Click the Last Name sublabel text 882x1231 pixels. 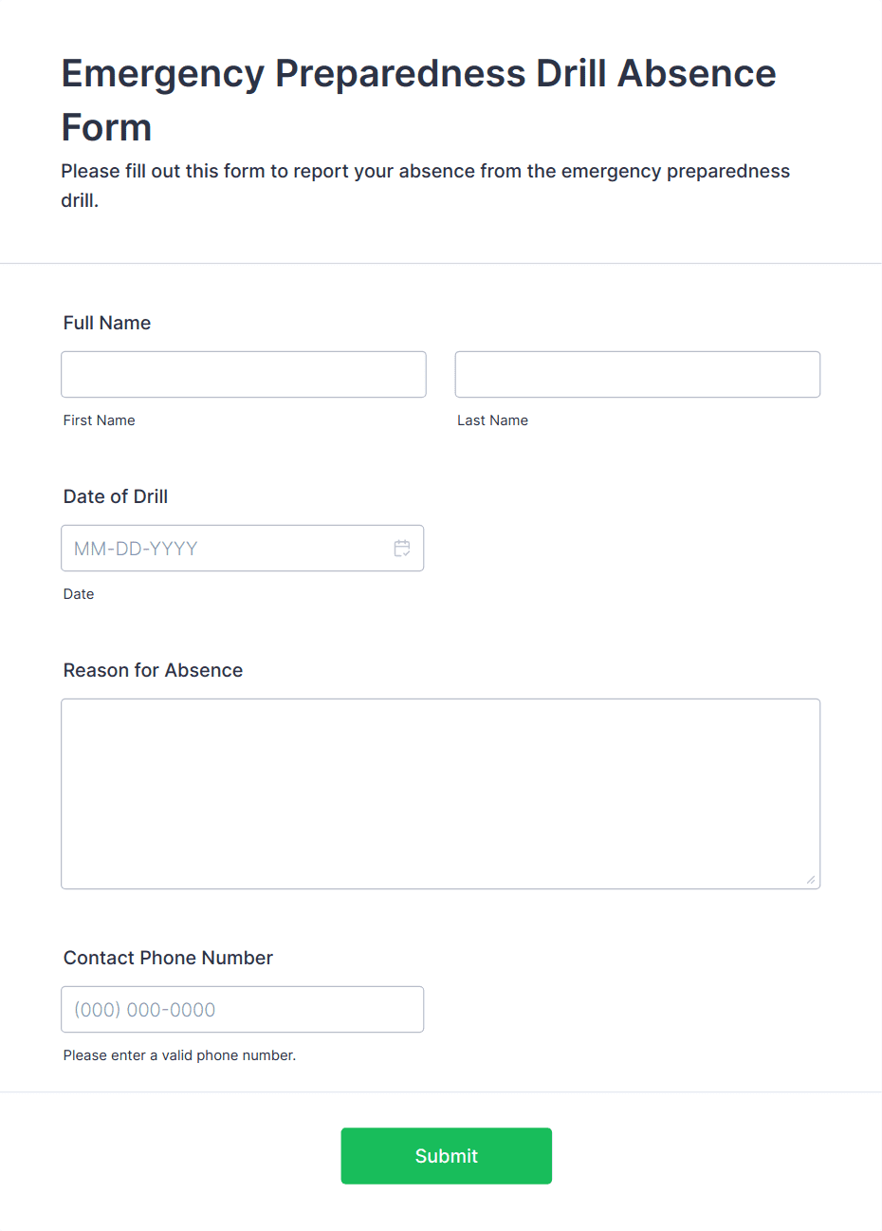click(492, 420)
